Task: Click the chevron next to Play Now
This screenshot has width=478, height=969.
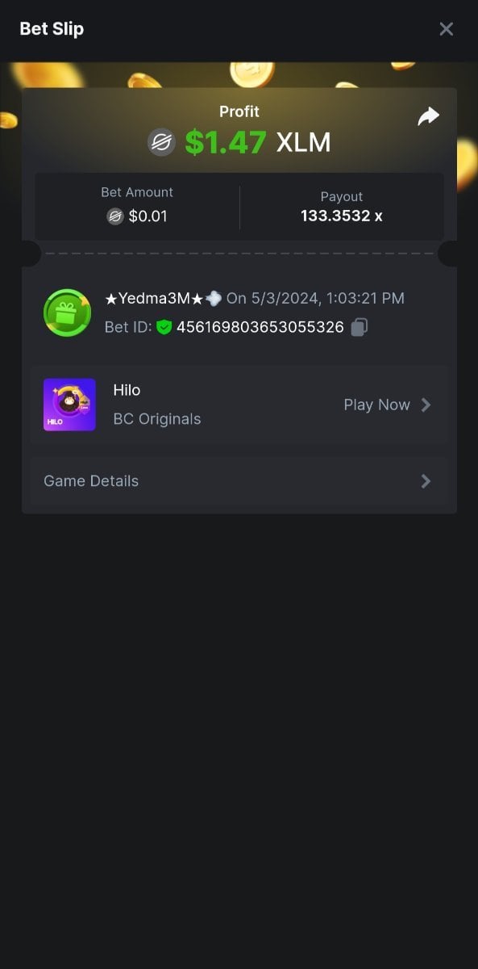Action: tap(426, 405)
